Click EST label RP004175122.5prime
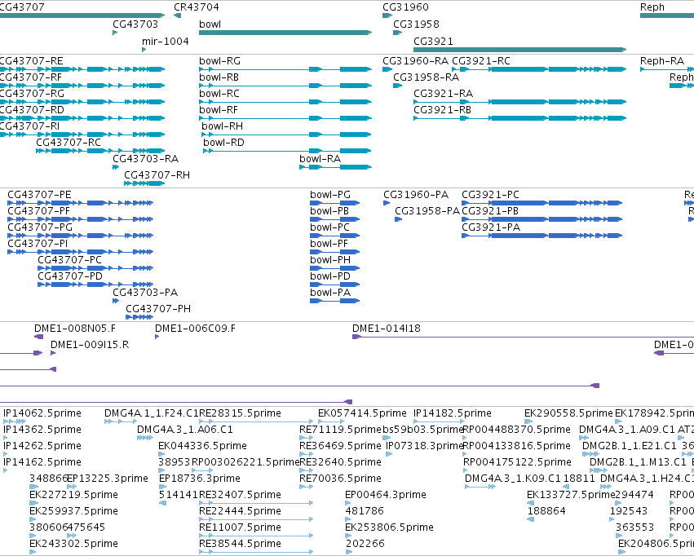Image resolution: width=694 pixels, height=556 pixels. [x=517, y=462]
